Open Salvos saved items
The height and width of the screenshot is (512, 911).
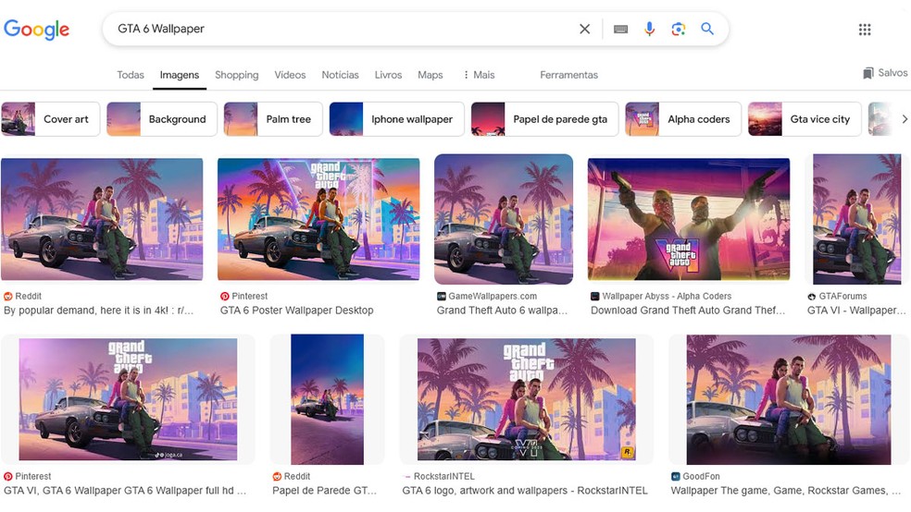tap(885, 72)
